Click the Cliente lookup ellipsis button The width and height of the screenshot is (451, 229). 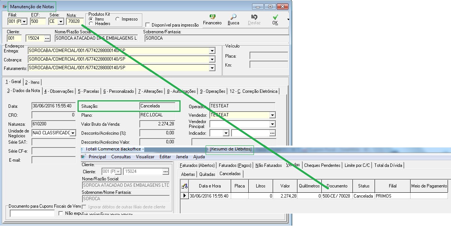click(47, 38)
